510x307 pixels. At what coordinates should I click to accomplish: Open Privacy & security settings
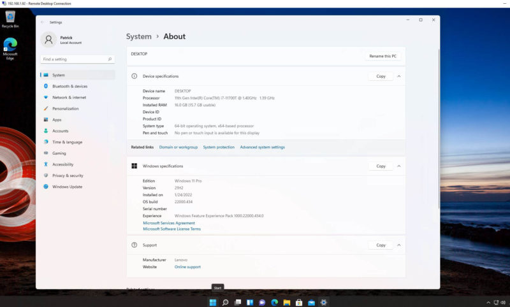tap(68, 175)
